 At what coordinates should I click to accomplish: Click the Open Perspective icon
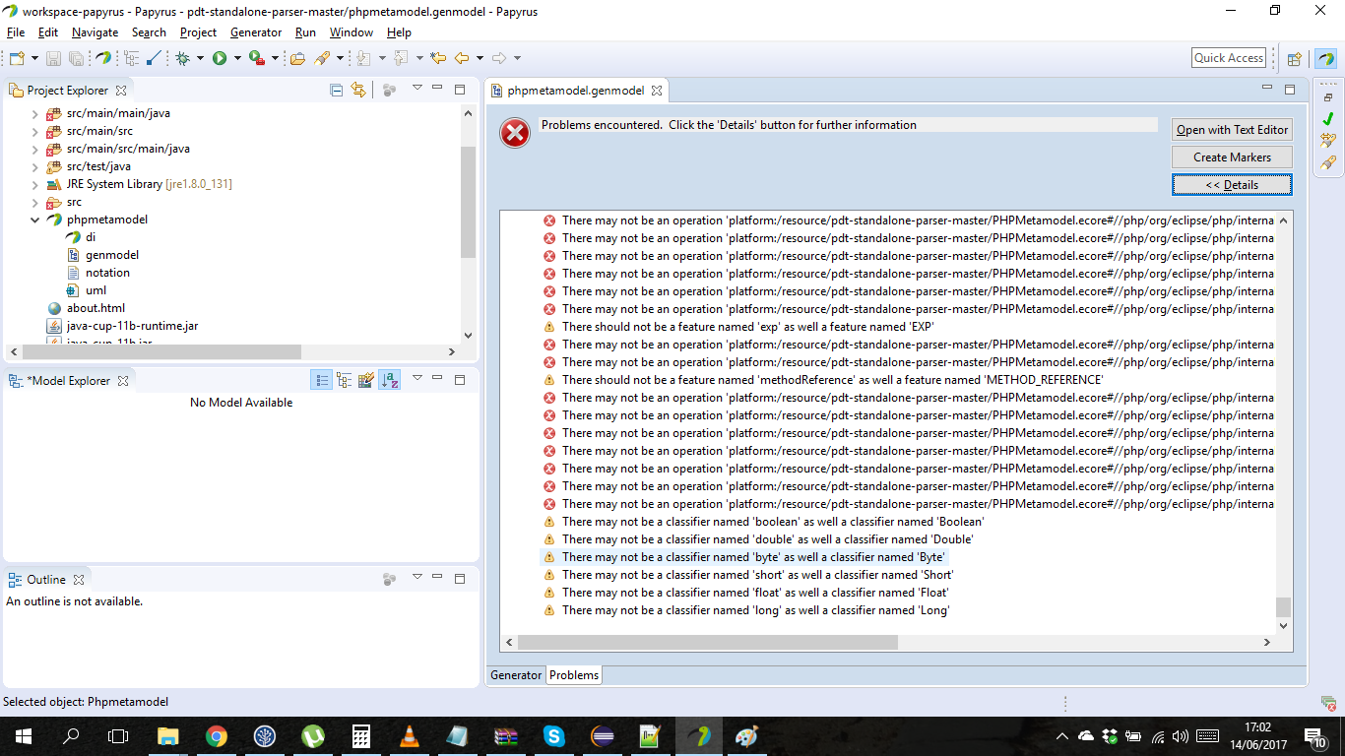point(1295,58)
